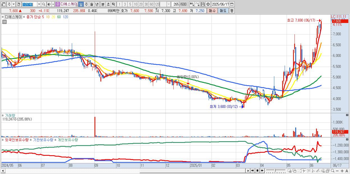Screen dimensions: 350x174
Task: Select the 틱 tick period tab
Action: [113, 4]
